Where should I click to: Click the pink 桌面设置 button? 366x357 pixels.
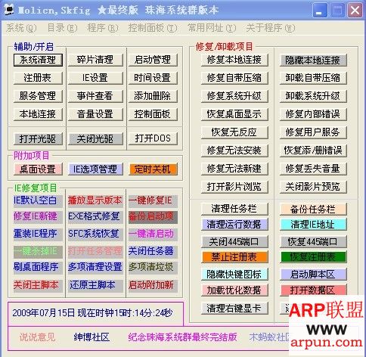tap(38, 169)
